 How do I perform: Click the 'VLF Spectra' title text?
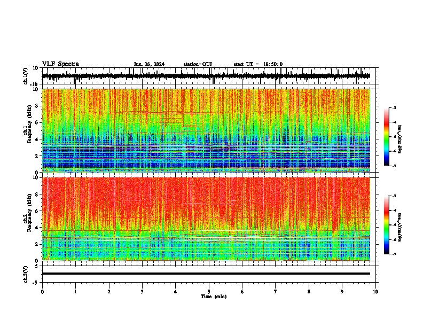pos(60,64)
